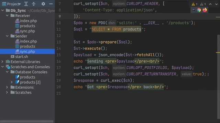Click the $pdo variable on line 10
This screenshot has width=220, height=123.
[78, 23]
